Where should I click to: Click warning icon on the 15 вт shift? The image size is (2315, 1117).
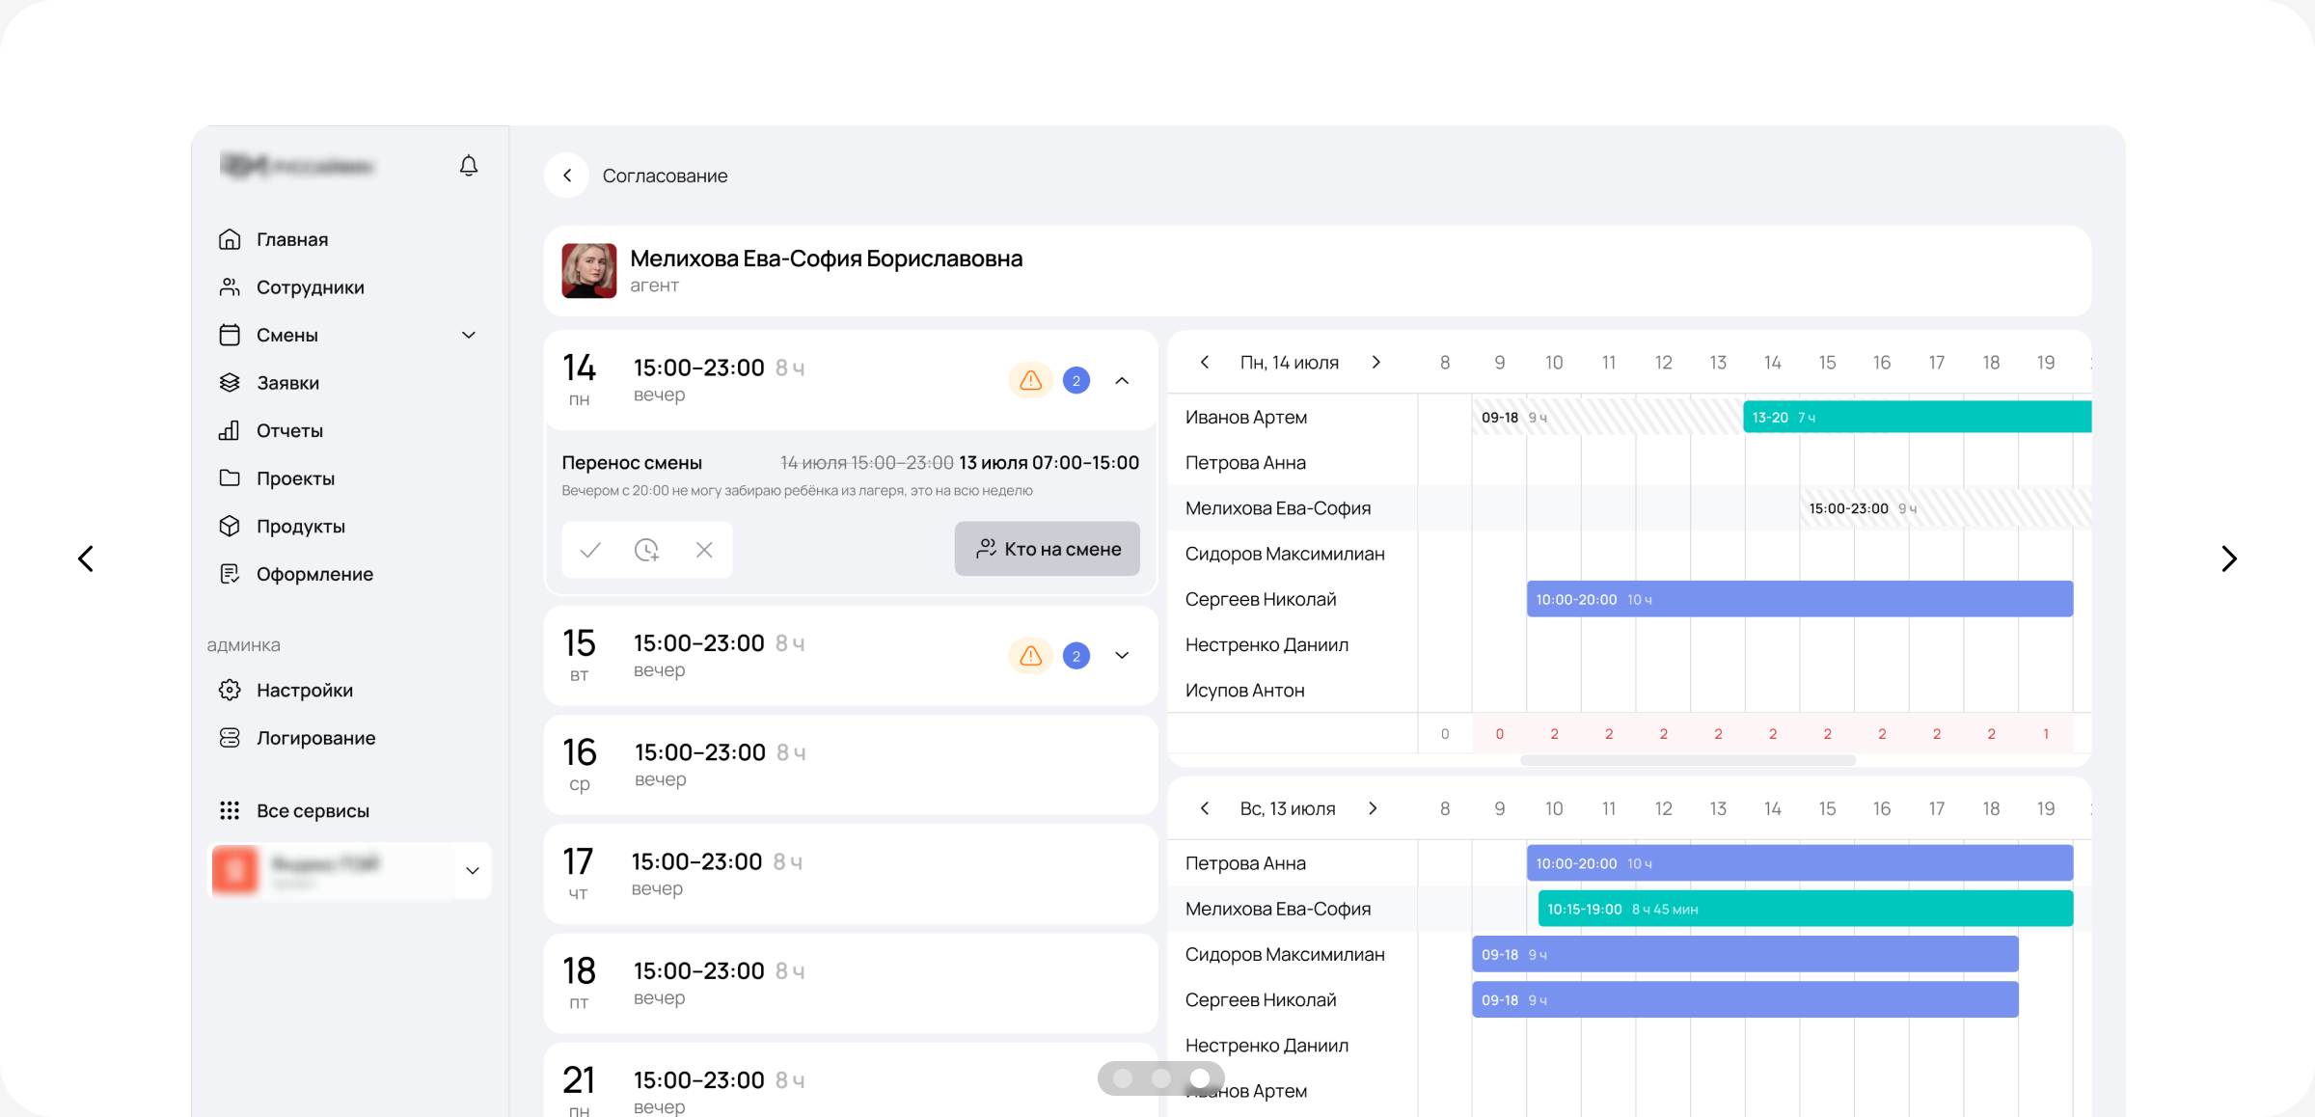1031,656
